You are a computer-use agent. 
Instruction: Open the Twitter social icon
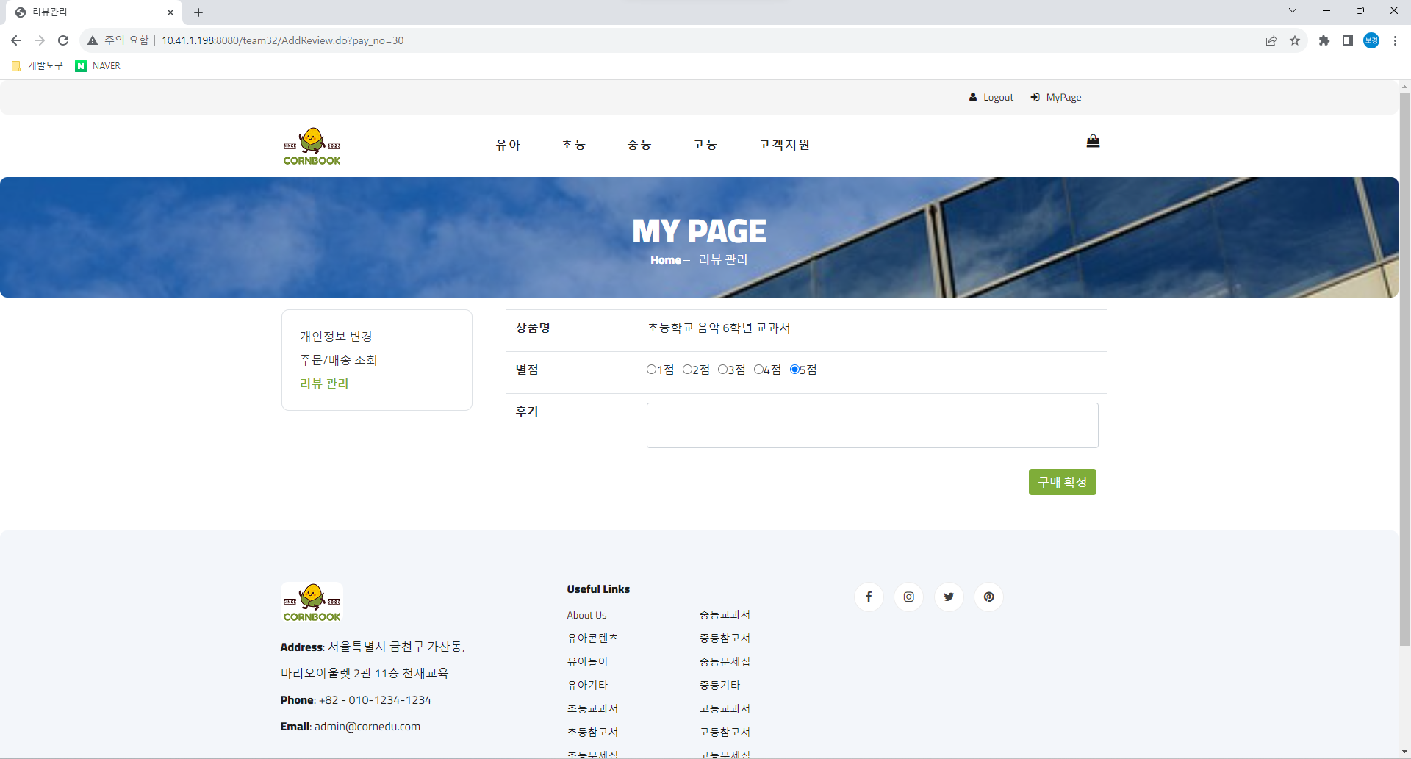click(x=949, y=597)
